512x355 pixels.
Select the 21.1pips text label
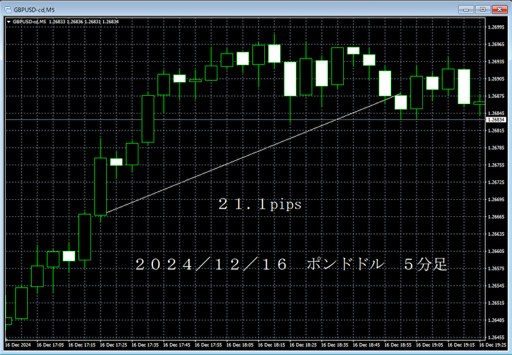coord(260,204)
